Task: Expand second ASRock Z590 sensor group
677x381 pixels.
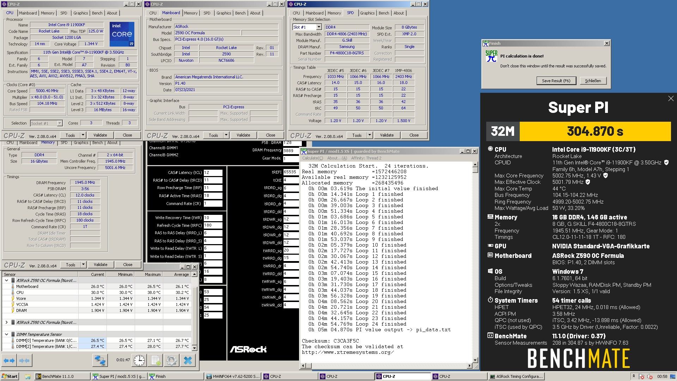Action: tap(6, 322)
